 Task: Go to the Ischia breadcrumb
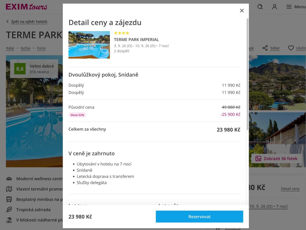click(x=25, y=48)
